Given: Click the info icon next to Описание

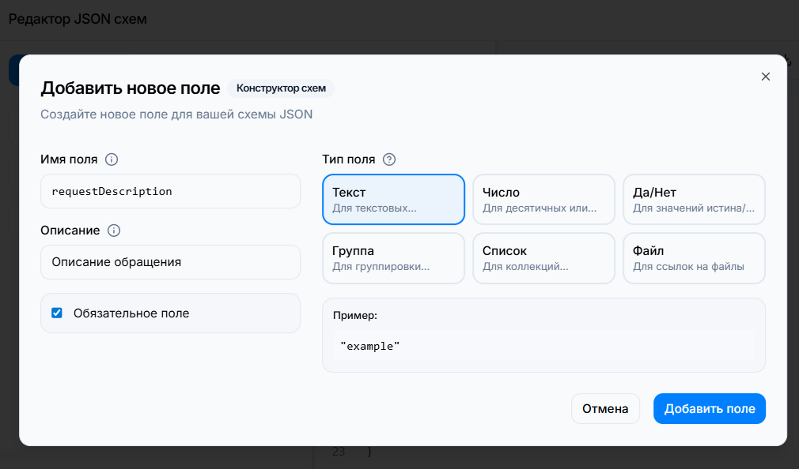Looking at the screenshot, I should click(113, 231).
